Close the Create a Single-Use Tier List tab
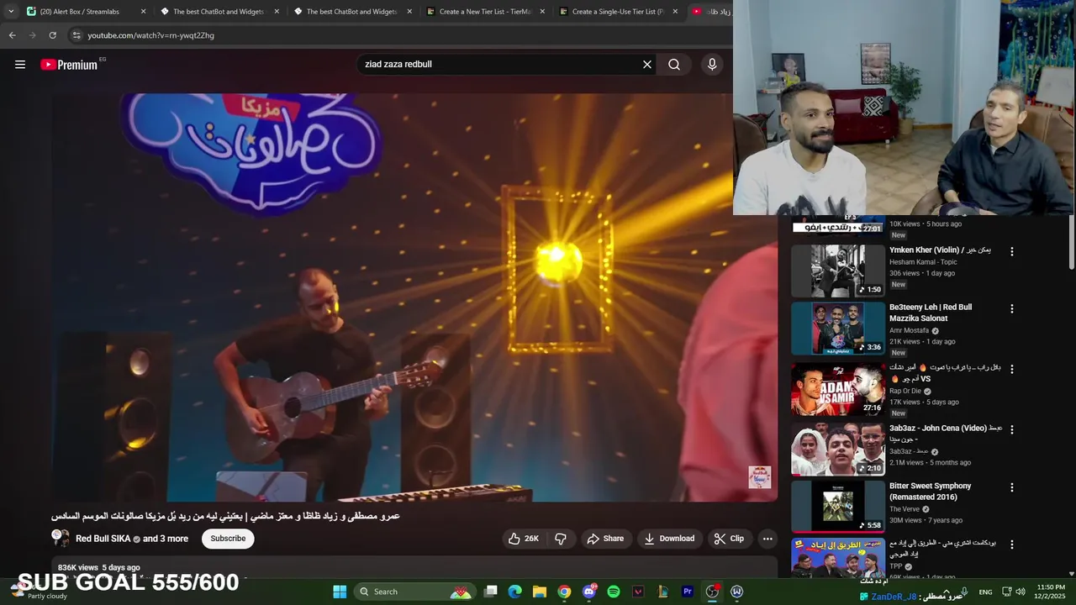1076x605 pixels. 675,12
